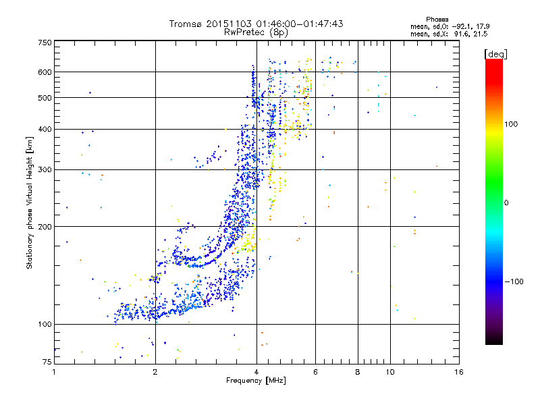Click the '75' y-axis tick label
The width and height of the screenshot is (540, 405).
click(47, 362)
